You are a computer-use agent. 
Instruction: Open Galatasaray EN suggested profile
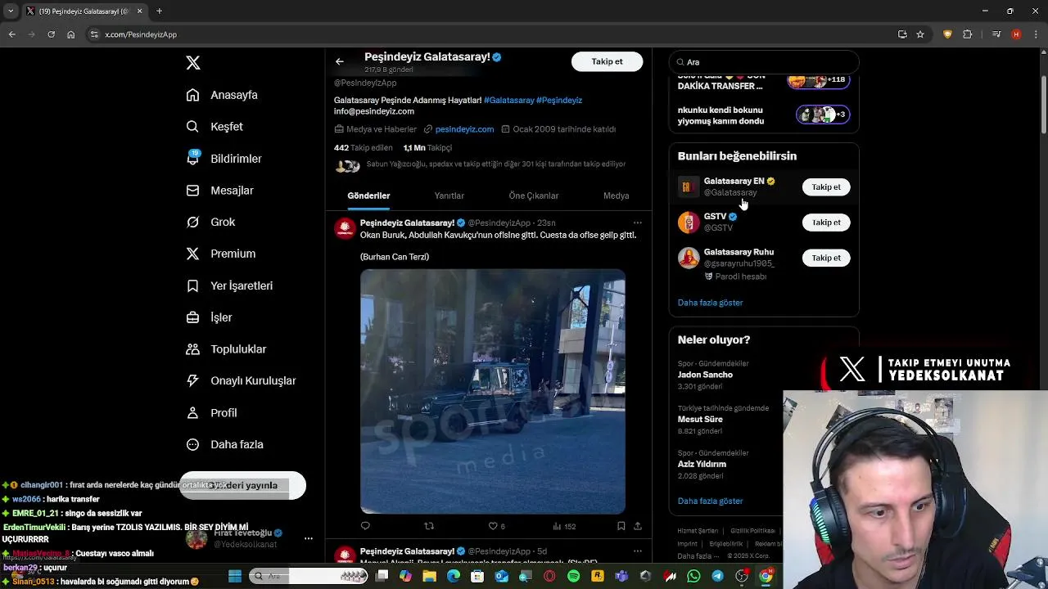734,182
